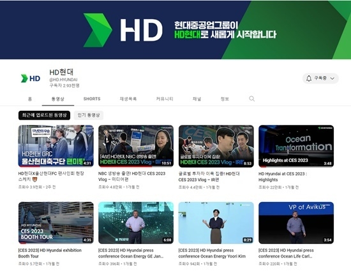Click the HD현대 channel avatar logo
The width and height of the screenshot is (351, 274).
tap(31, 78)
